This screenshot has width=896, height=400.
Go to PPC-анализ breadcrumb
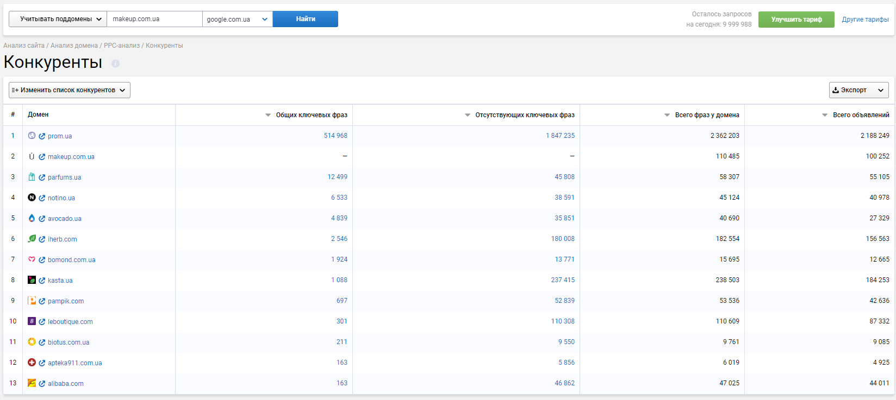pos(122,46)
